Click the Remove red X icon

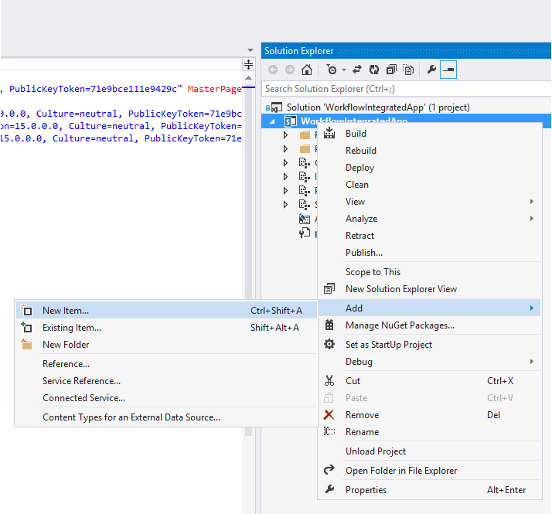coord(329,415)
